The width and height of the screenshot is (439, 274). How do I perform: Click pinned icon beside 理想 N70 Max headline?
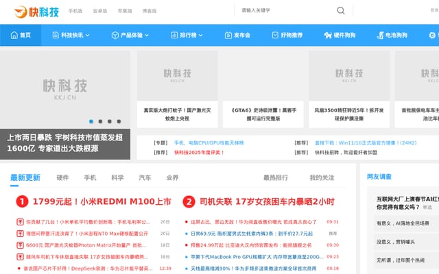20,234
